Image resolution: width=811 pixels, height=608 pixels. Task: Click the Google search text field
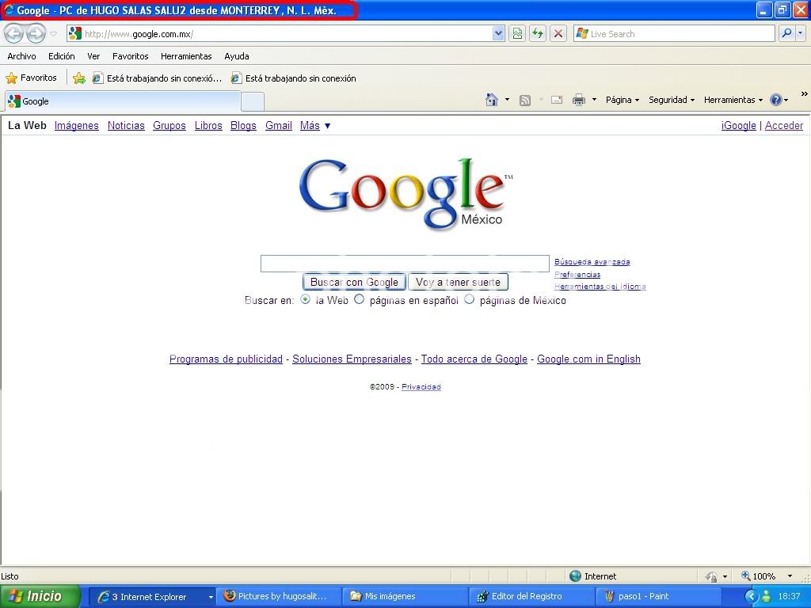405,264
